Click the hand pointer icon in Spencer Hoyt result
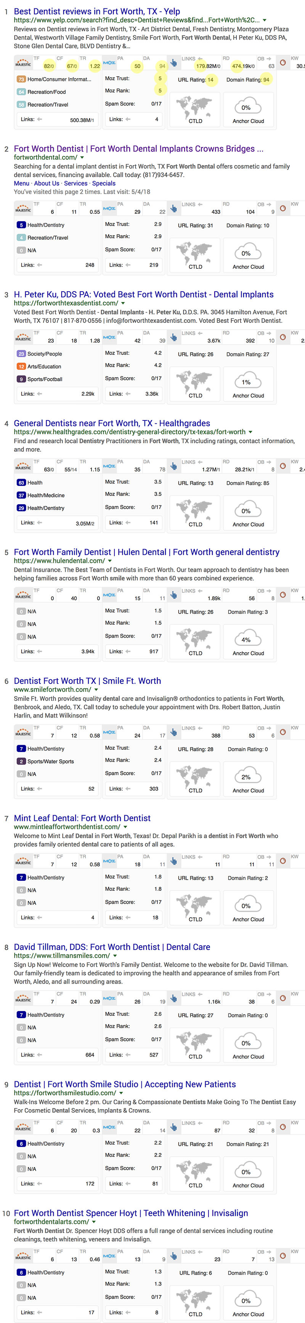This screenshot has height=1323, width=305. point(173,1256)
